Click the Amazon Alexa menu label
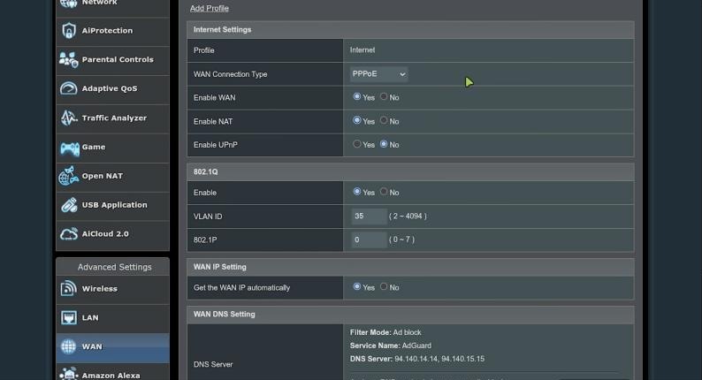The image size is (702, 380). coord(111,375)
